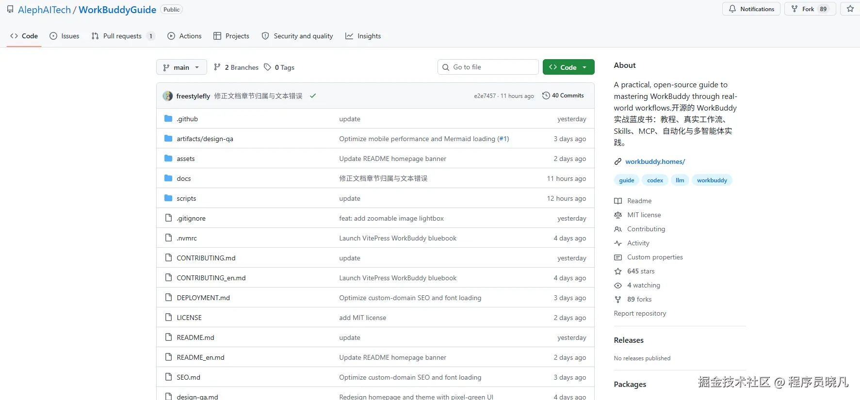Open the Pull requests tab
The image size is (860, 400).
click(123, 36)
